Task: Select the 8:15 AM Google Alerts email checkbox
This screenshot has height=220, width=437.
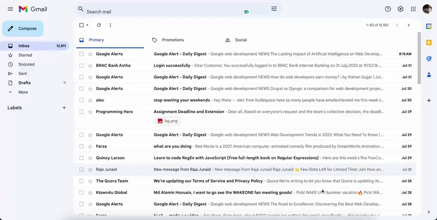Action: click(81, 54)
